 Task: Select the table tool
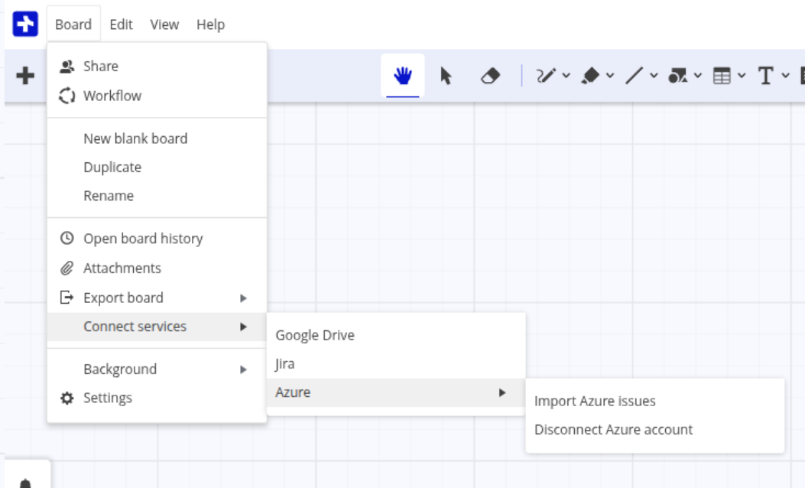click(722, 76)
